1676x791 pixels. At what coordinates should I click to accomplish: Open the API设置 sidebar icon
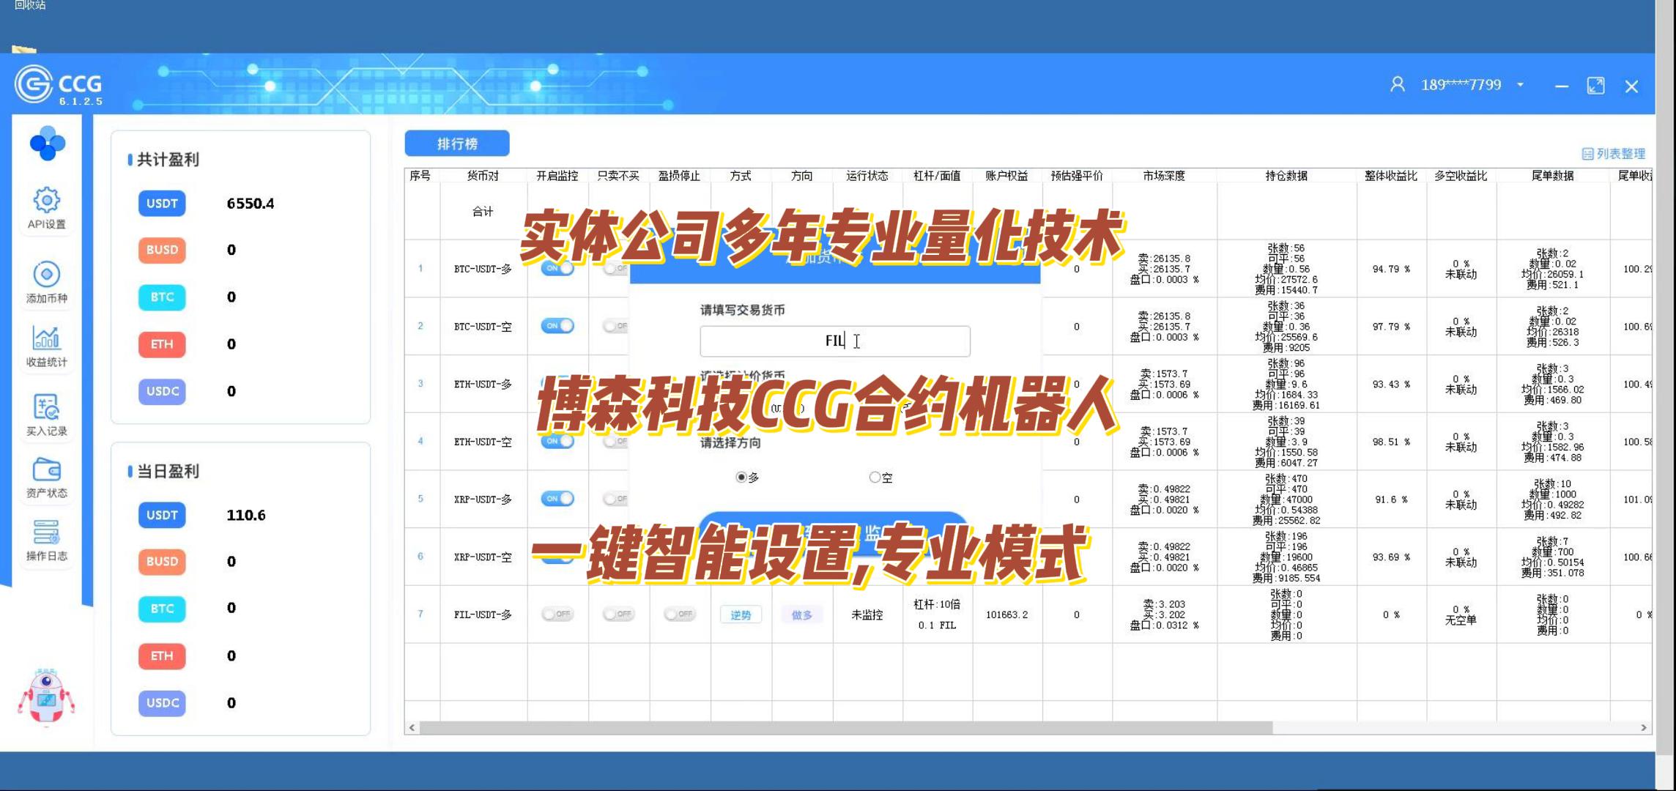(46, 207)
